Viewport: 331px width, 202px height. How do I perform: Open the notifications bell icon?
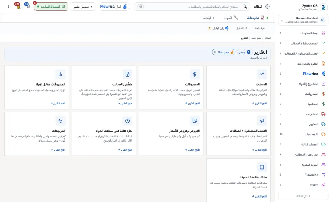(18, 7)
